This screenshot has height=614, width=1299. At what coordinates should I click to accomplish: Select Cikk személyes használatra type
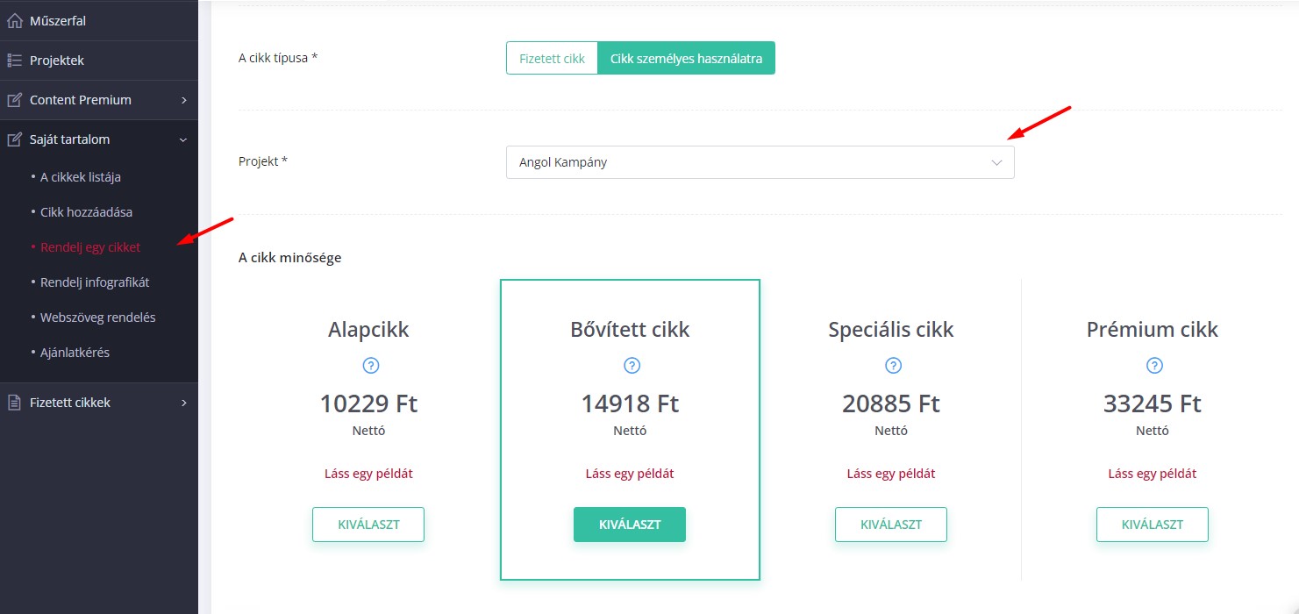(686, 59)
